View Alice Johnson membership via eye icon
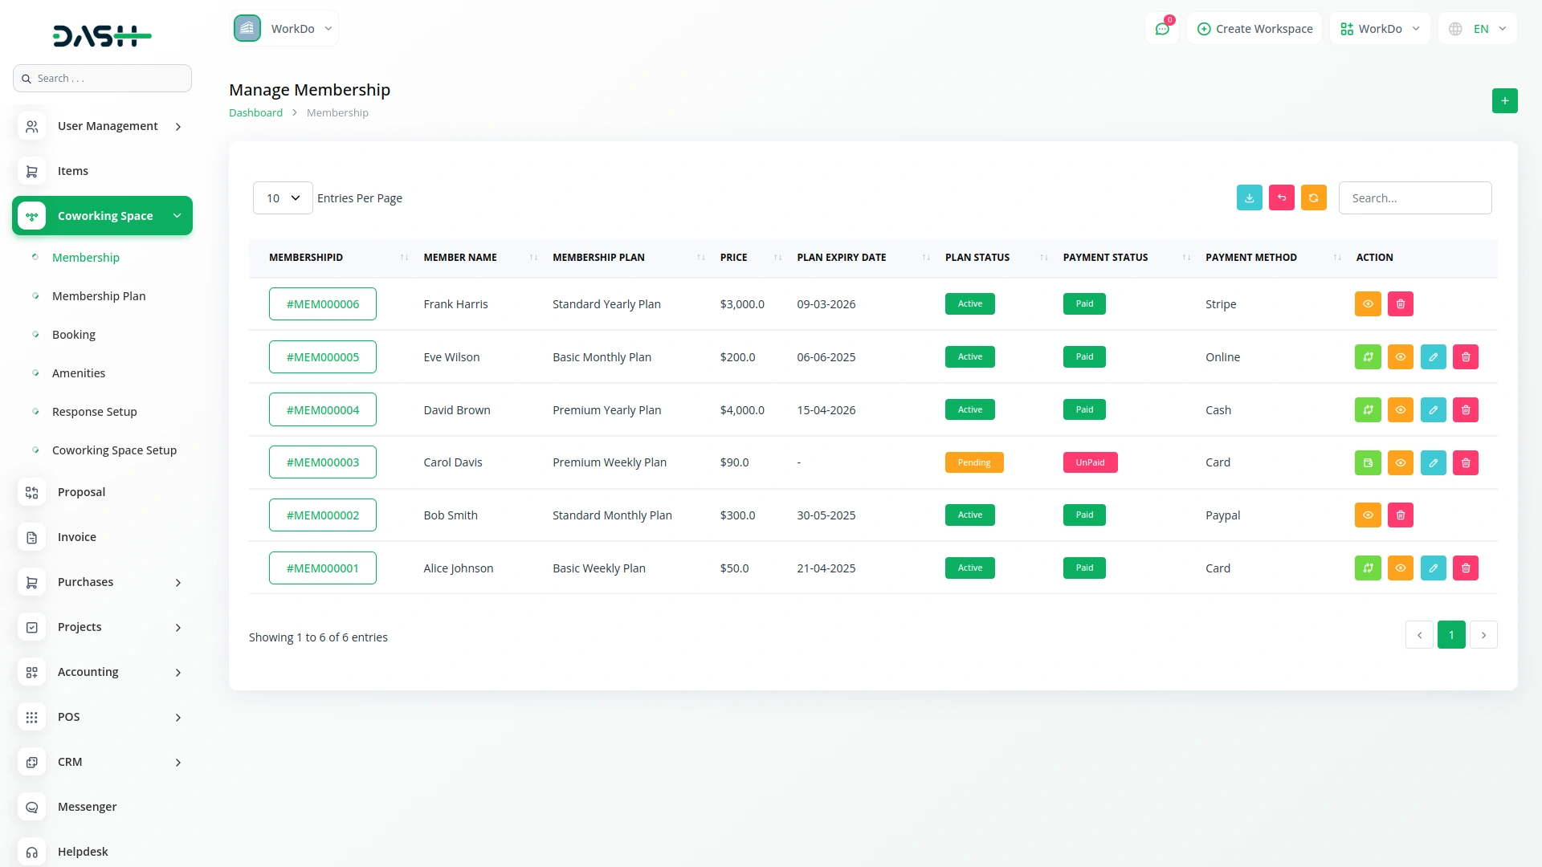Image resolution: width=1542 pixels, height=867 pixels. (x=1400, y=568)
